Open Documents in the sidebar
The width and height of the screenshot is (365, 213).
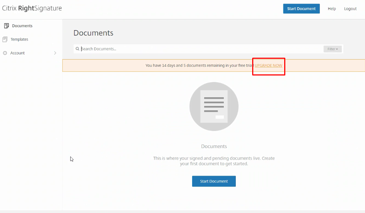point(22,26)
